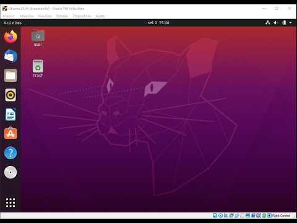Click VirtualBox hard disk status icon
Image resolution: width=297 pixels, height=223 pixels.
tap(215, 216)
